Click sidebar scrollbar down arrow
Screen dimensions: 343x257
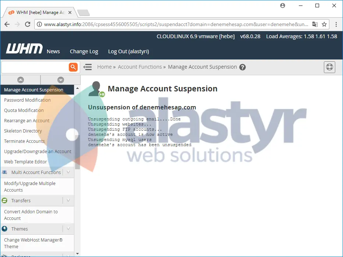[x=77, y=253]
